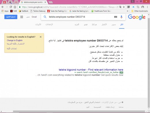
Task: Open the language settings link in yellow box
Action: click(x=12, y=48)
